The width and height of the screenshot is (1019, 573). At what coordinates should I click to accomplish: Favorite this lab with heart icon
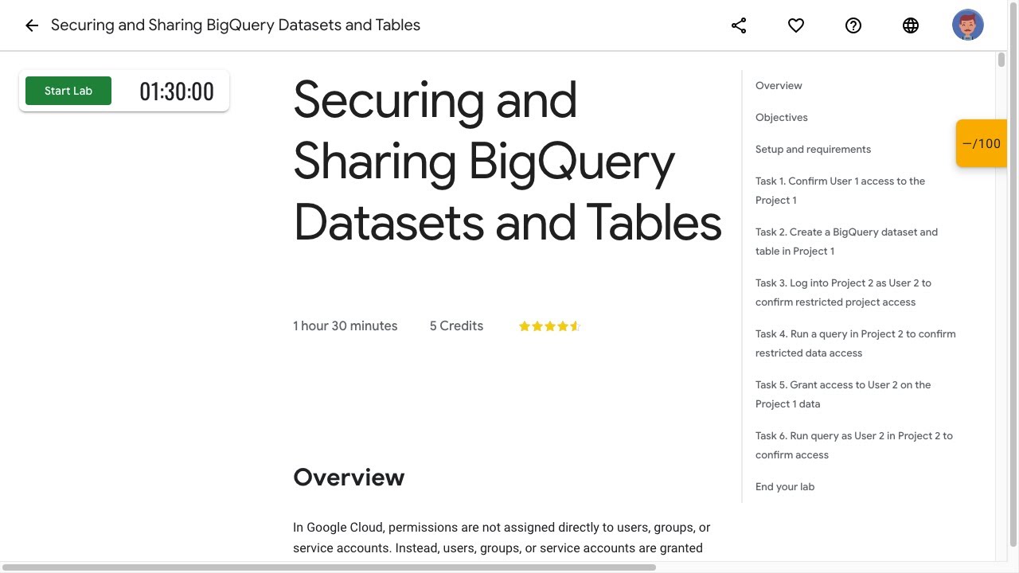coord(796,25)
